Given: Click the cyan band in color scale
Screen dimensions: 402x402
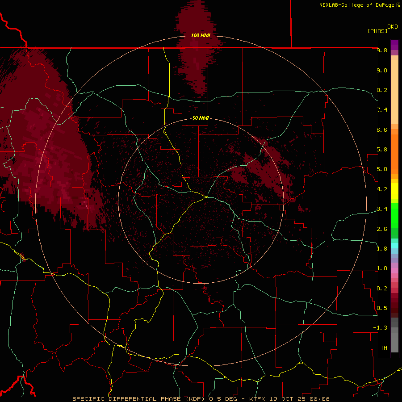Looking at the screenshot, I should [394, 246].
